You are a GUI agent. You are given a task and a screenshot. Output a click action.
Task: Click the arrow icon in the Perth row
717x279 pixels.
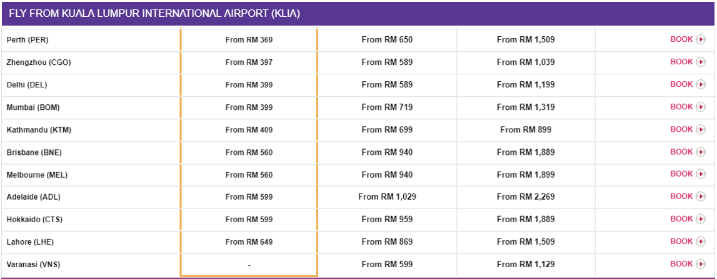[701, 39]
